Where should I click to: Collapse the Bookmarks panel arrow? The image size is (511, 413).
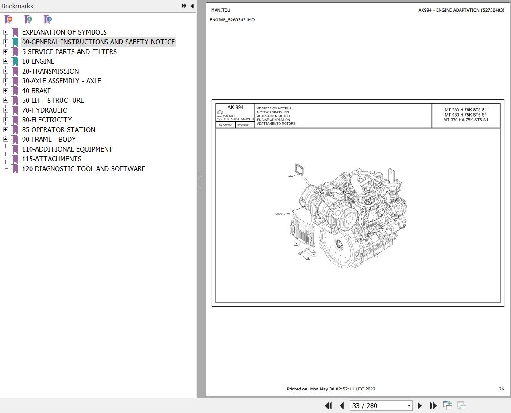[192, 6]
